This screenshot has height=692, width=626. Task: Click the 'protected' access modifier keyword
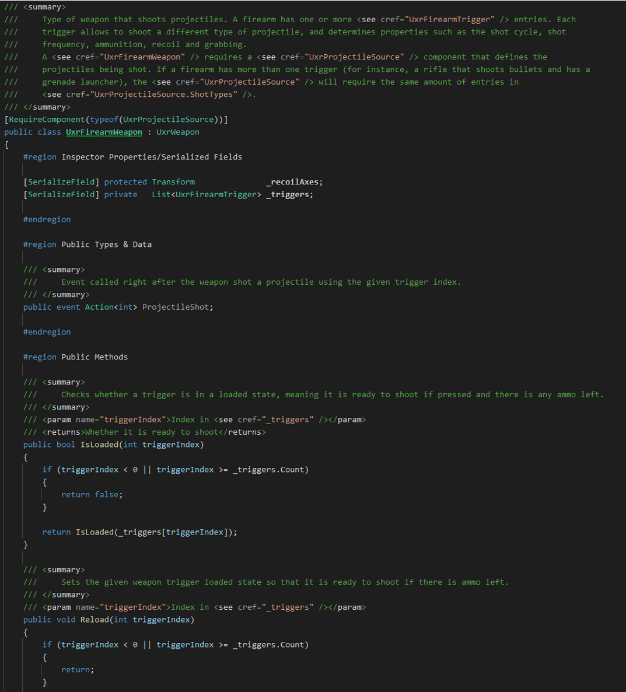coord(125,182)
